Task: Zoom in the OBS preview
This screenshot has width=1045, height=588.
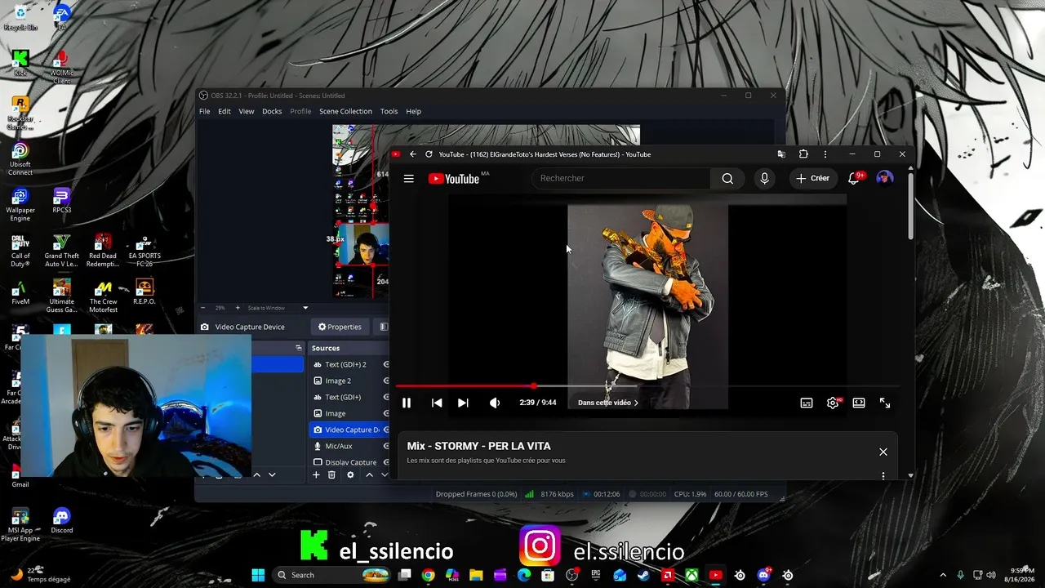Action: click(x=238, y=308)
